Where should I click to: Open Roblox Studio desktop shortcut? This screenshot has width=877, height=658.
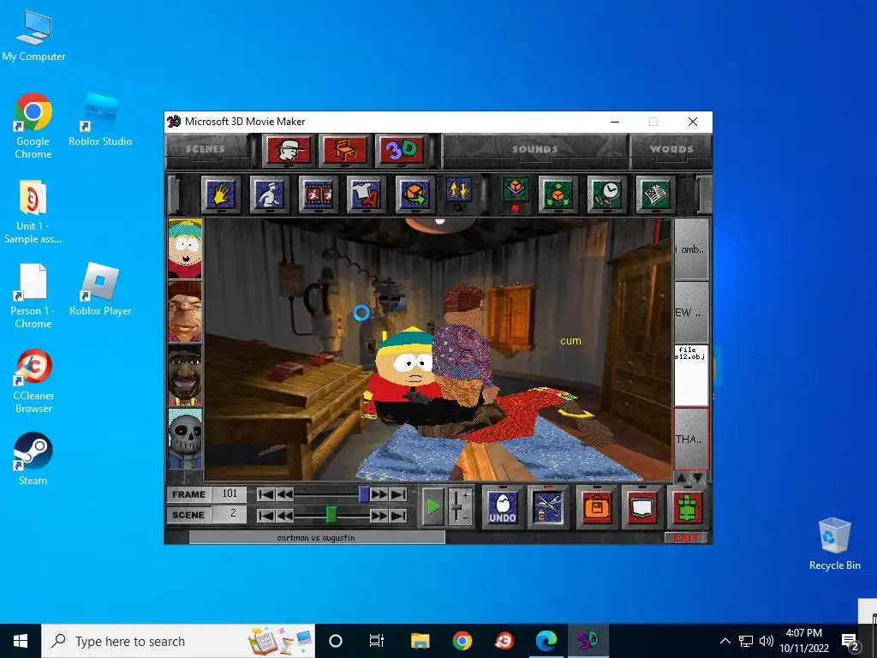(x=100, y=119)
